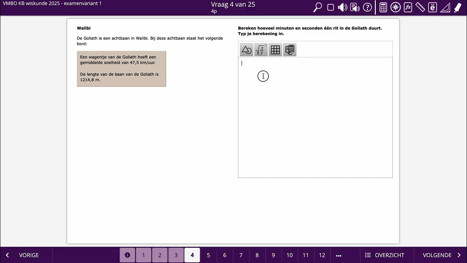Select current question 4 tab
Image resolution: width=467 pixels, height=263 pixels.
tap(192, 255)
